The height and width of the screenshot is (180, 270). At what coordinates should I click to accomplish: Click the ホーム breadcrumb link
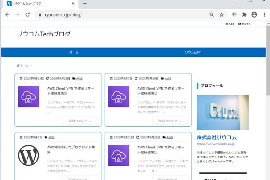(24, 66)
